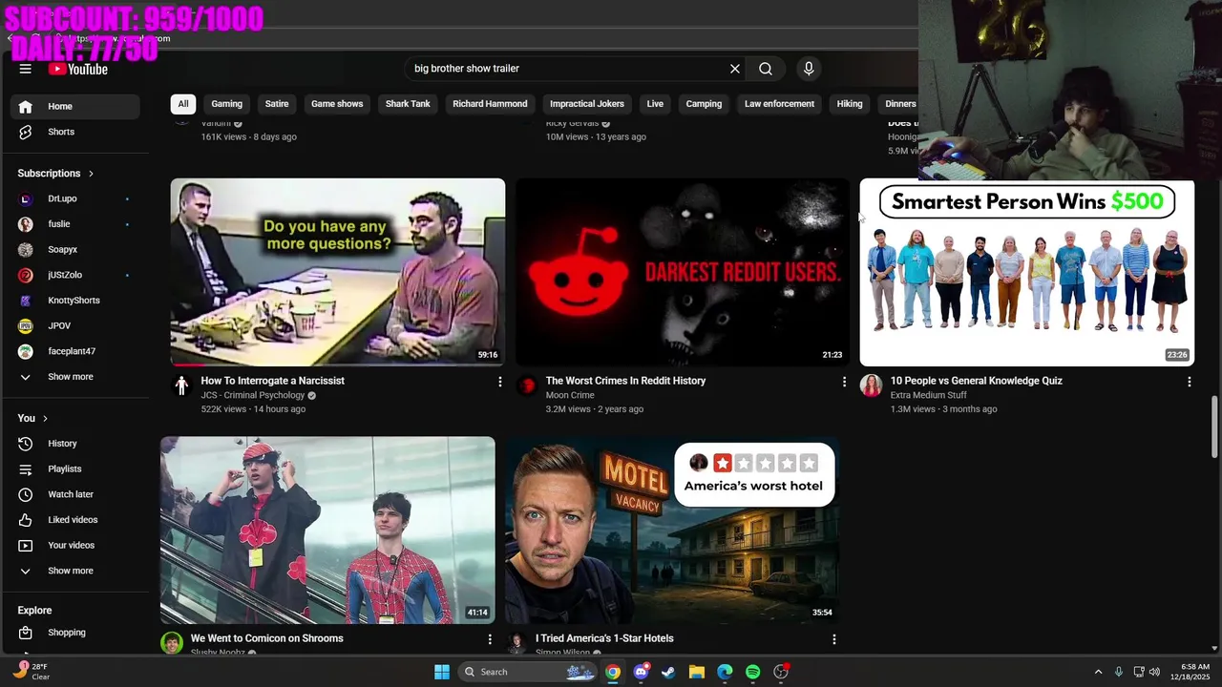Viewport: 1222px width, 687px height.
Task: Open Comicon on Shrooms video thumbnail
Action: click(x=327, y=531)
